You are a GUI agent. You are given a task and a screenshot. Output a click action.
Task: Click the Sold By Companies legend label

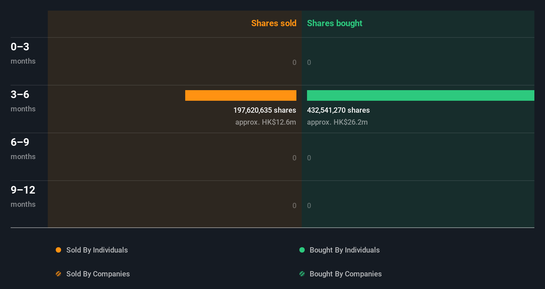tap(98, 274)
